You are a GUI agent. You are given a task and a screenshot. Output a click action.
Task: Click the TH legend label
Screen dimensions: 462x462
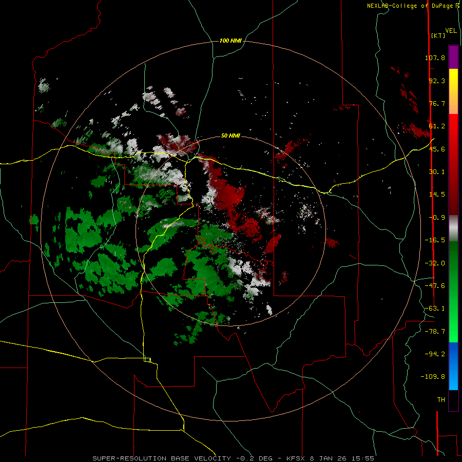441,400
